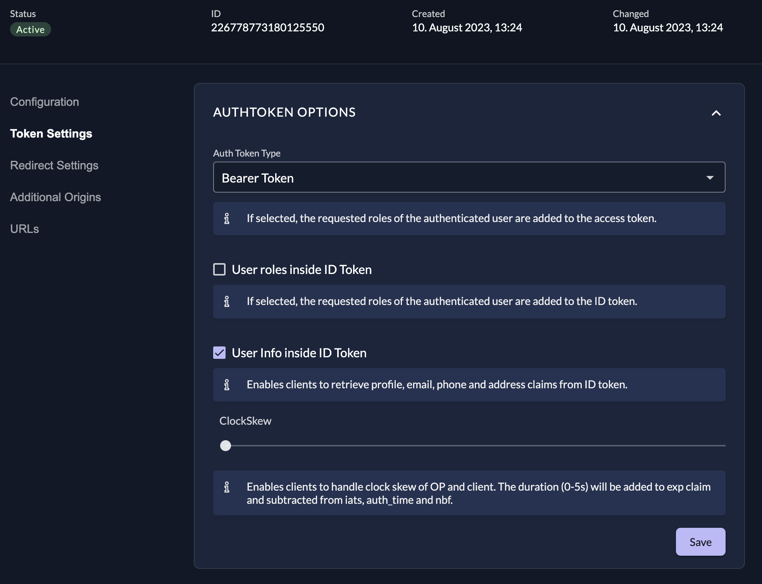Switch to the Configuration section
This screenshot has height=584, width=762.
coord(45,102)
